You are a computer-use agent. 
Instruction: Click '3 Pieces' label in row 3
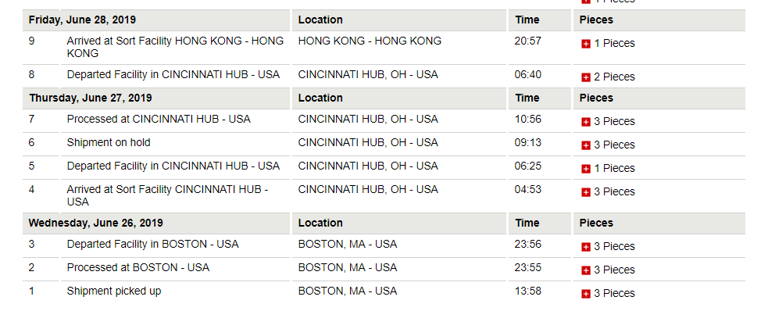(x=614, y=246)
